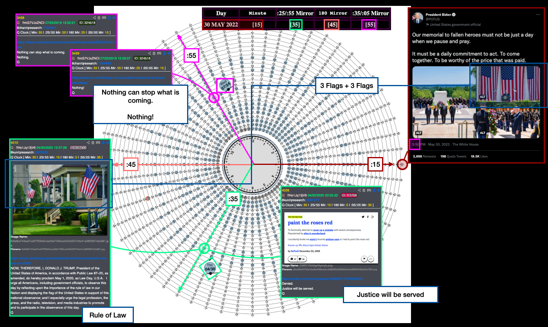This screenshot has height=327, width=548.
Task: Click the 'alice in wonderland' definition link
Action: 314,233
